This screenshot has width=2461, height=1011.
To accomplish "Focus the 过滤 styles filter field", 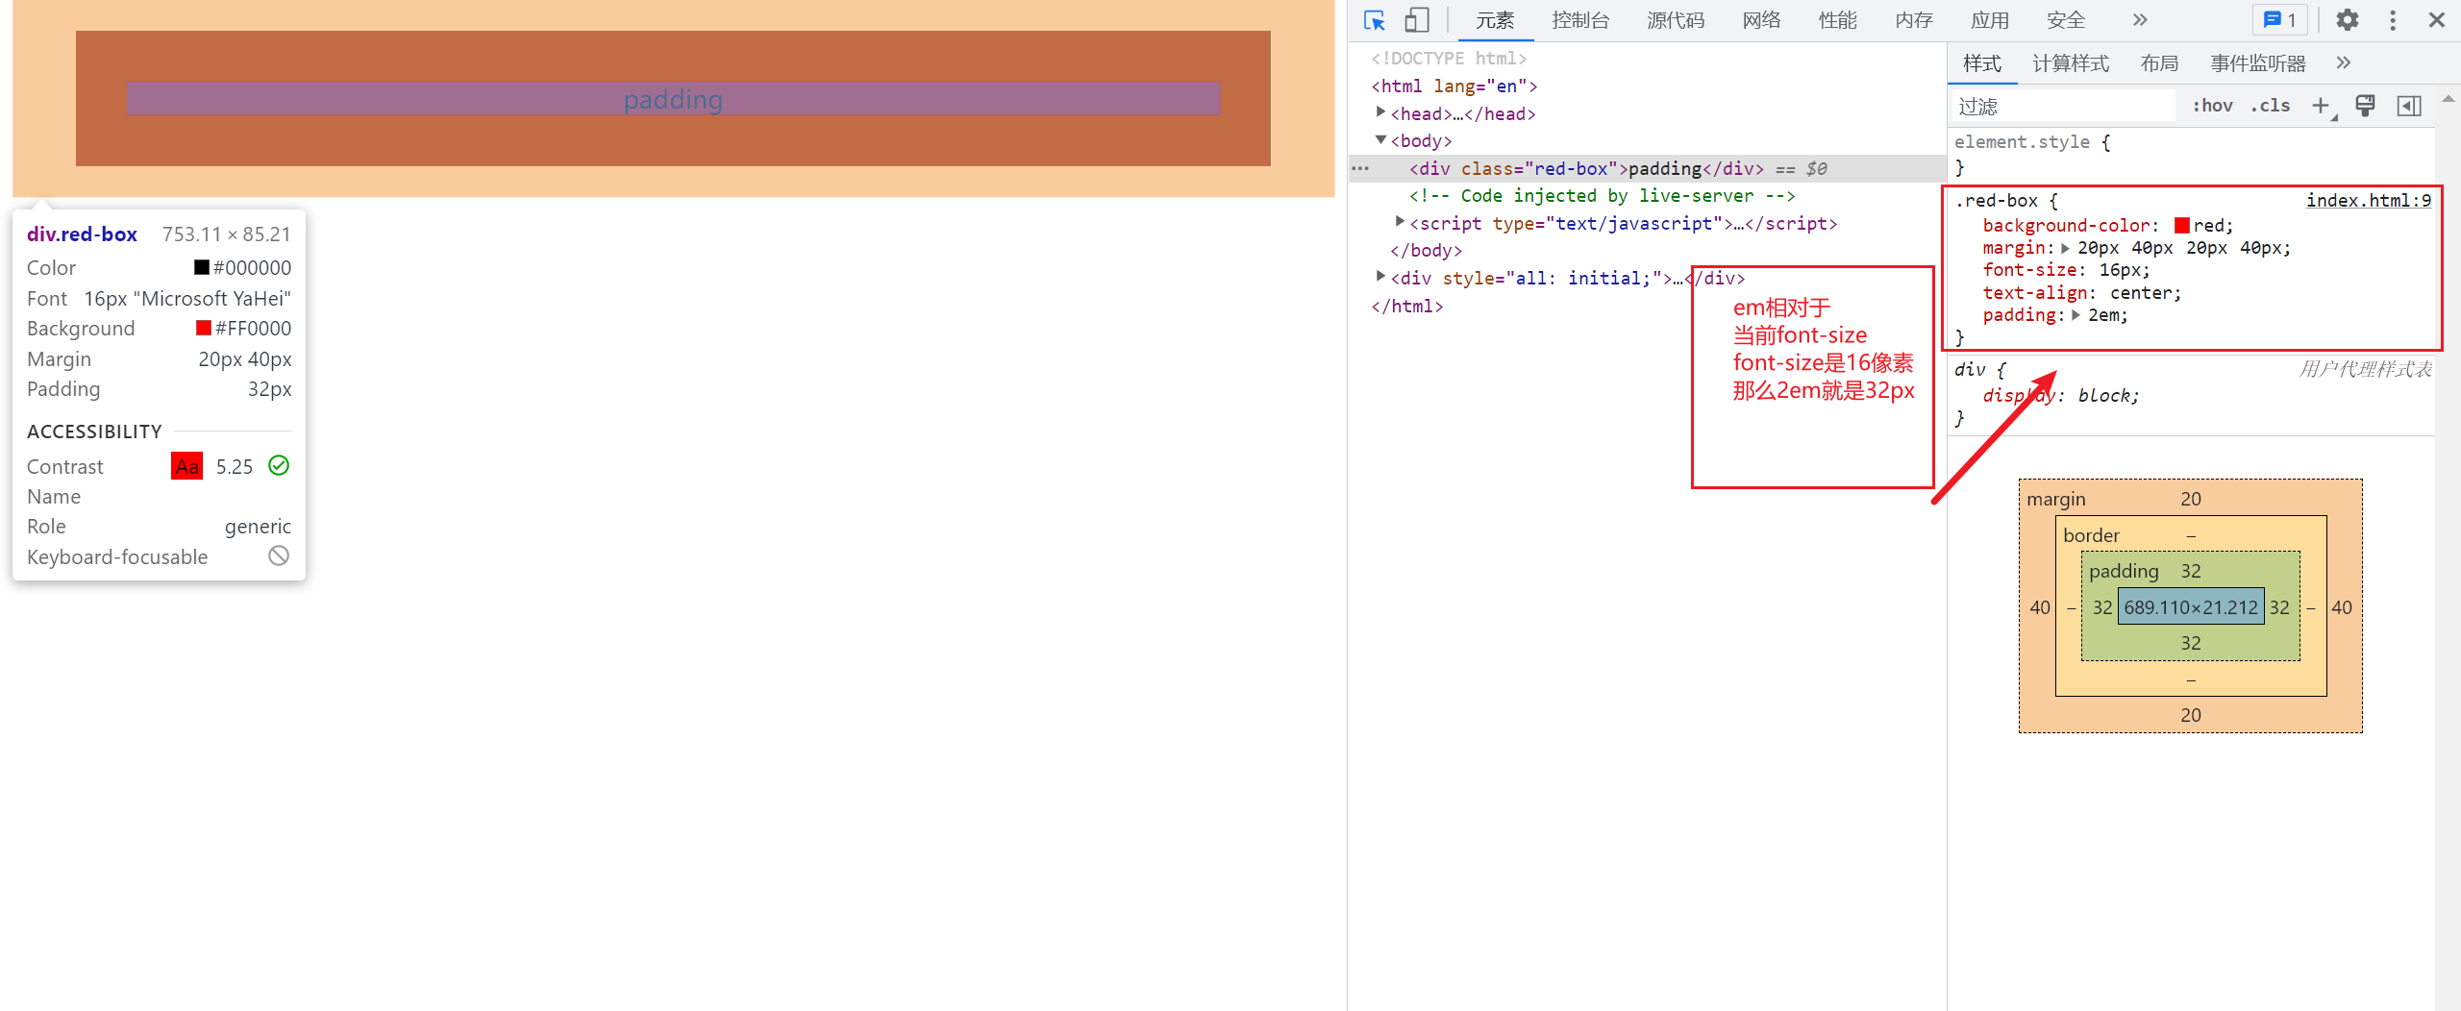I will point(2062,106).
